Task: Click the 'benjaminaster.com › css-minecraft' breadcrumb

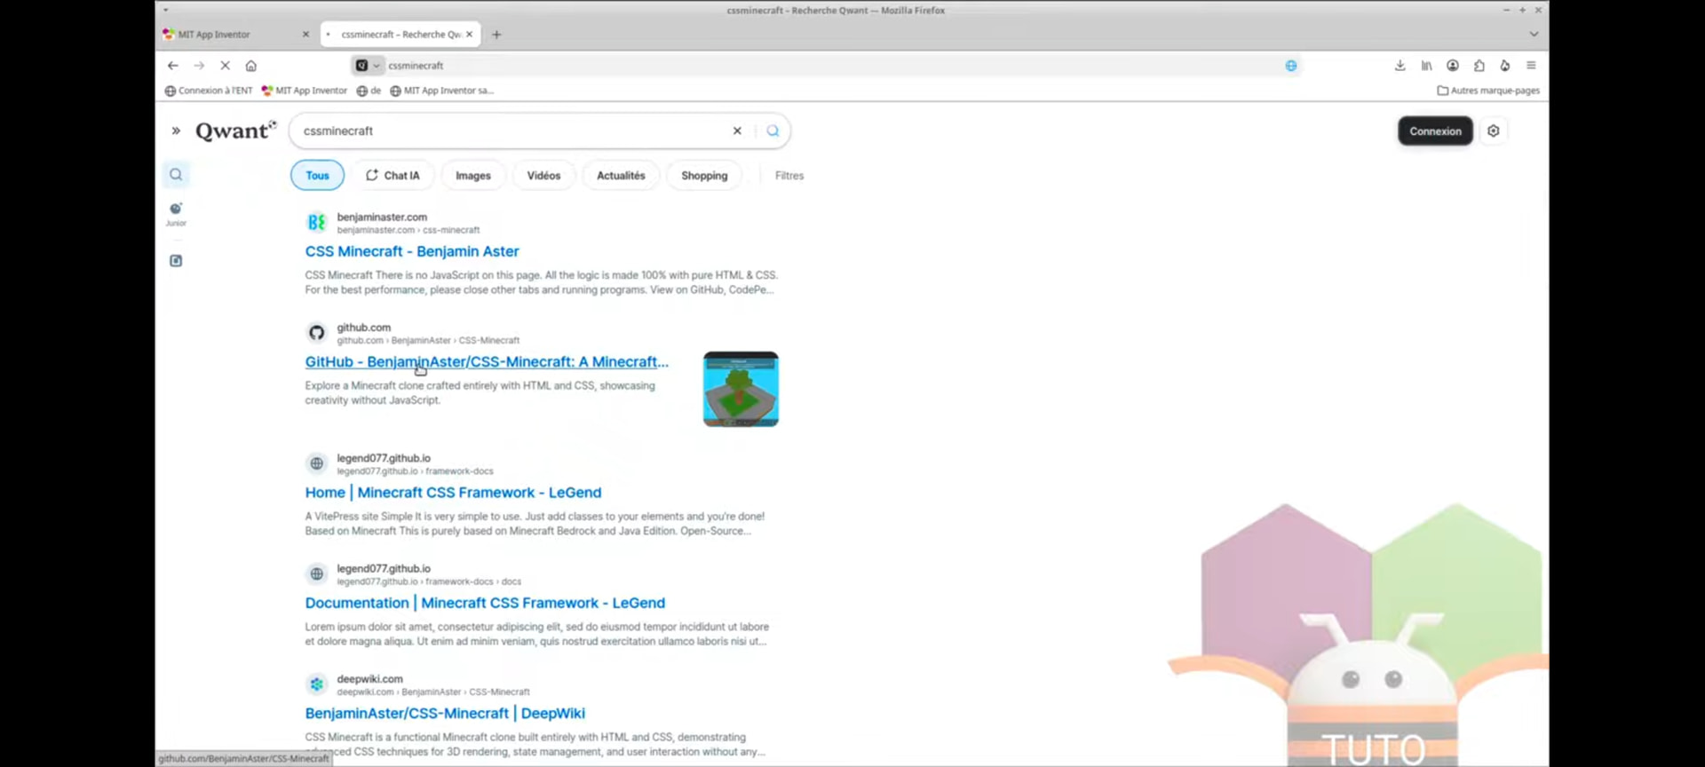Action: pos(408,230)
